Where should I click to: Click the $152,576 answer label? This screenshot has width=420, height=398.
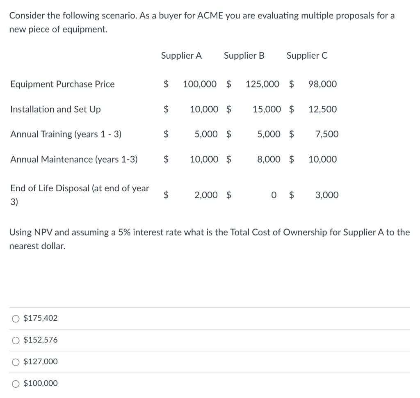[x=40, y=340]
